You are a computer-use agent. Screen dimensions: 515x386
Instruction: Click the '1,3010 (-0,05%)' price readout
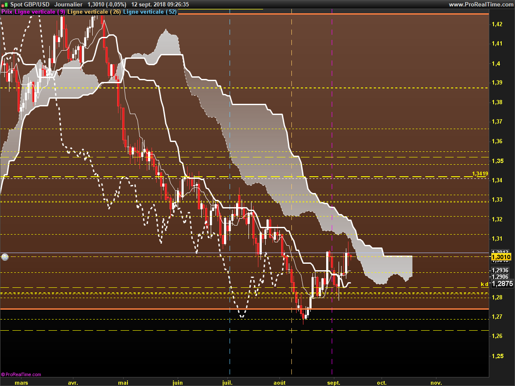(x=107, y=4)
